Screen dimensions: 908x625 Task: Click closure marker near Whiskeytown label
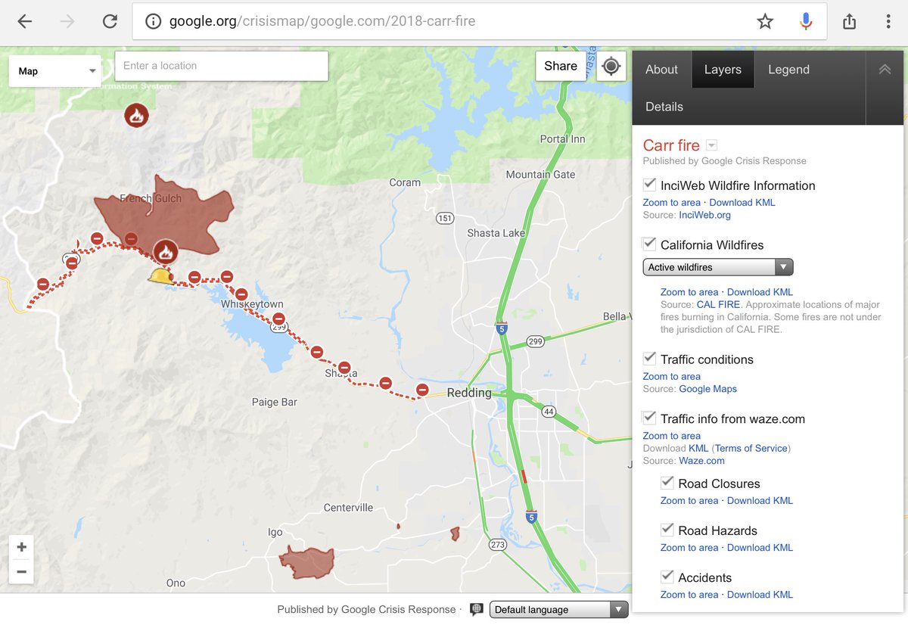click(x=241, y=294)
